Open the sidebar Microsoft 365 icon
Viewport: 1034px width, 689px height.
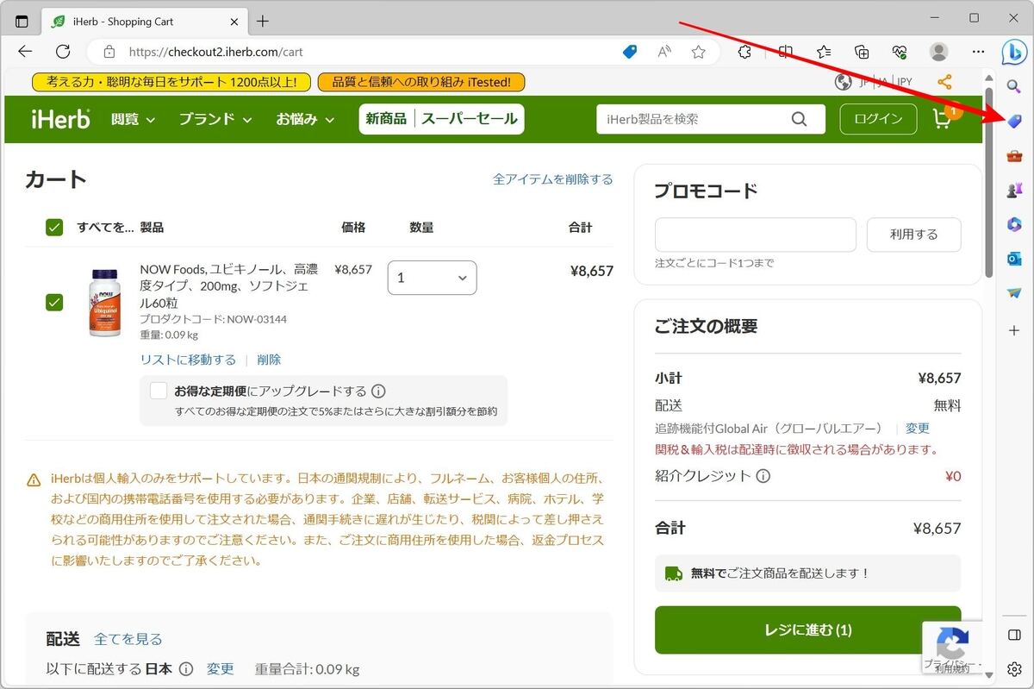pyautogui.click(x=1014, y=224)
